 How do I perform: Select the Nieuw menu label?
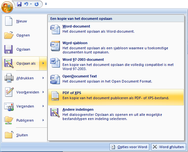coord(21,21)
